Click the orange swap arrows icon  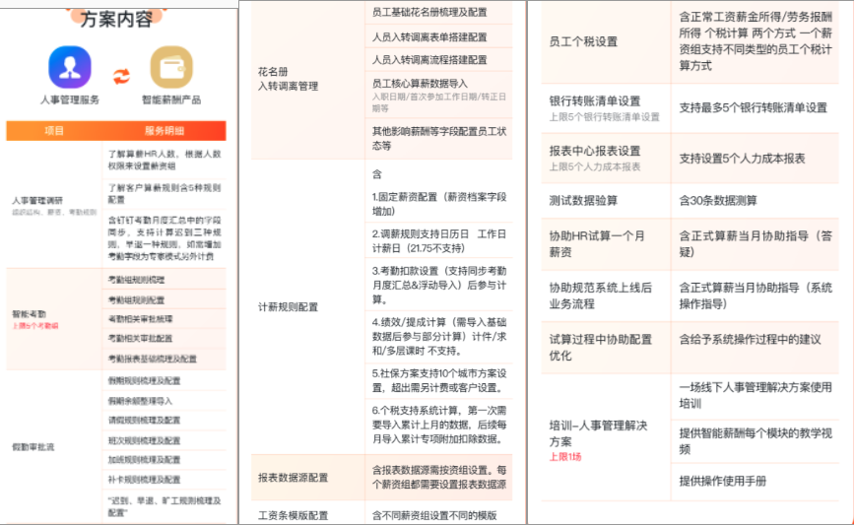coord(121,76)
